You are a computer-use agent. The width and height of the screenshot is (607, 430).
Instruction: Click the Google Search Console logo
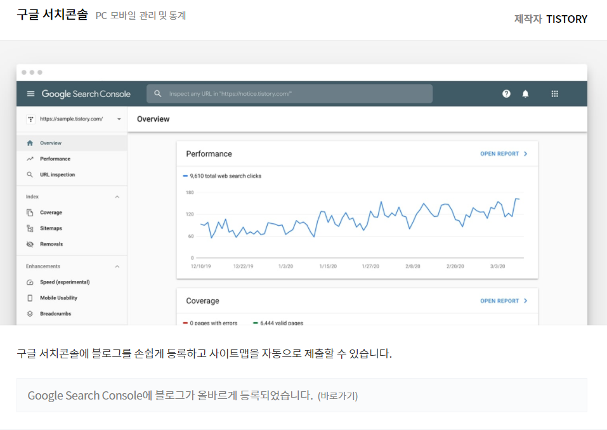tap(86, 94)
